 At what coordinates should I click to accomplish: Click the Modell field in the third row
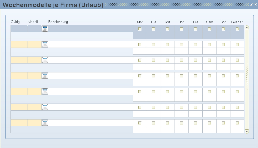coord(34,60)
